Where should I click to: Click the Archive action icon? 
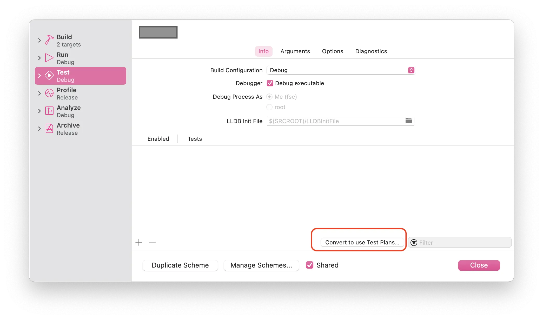pos(49,128)
